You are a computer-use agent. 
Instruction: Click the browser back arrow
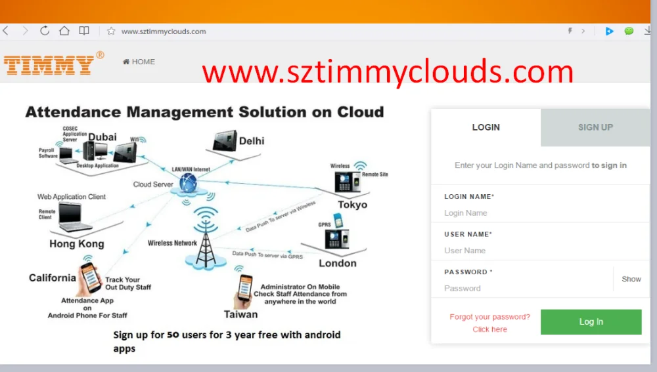pos(5,31)
